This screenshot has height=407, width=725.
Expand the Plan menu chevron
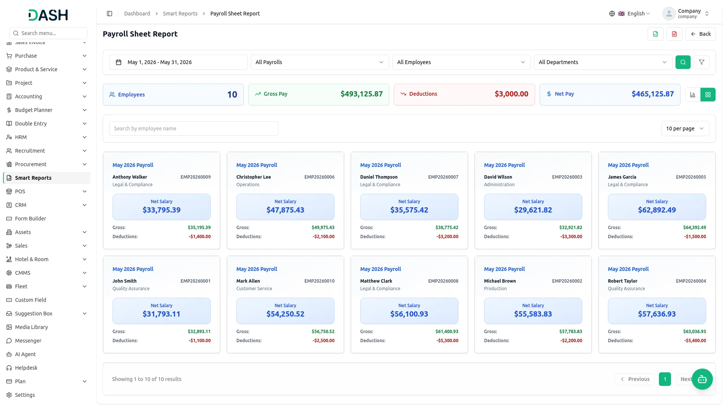pos(85,381)
